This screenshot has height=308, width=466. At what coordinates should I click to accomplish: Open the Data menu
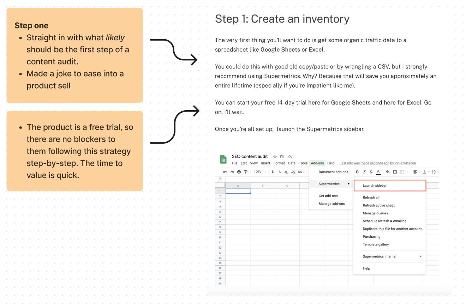pyautogui.click(x=292, y=163)
